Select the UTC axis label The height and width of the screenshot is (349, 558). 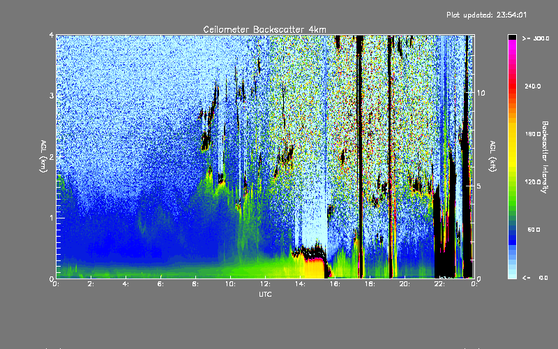coord(265,294)
